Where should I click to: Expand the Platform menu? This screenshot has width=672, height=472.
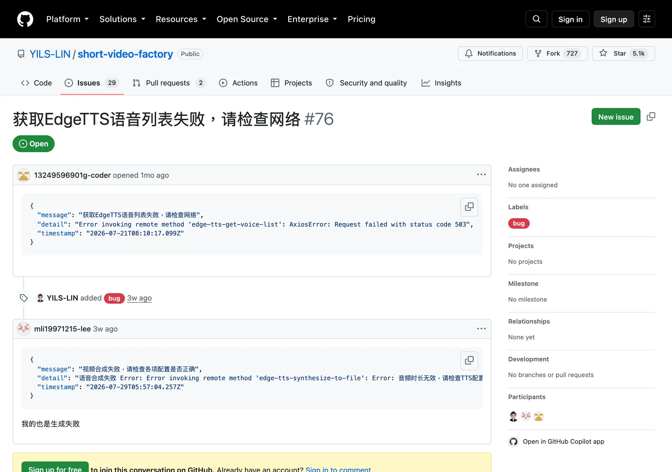[x=67, y=19]
